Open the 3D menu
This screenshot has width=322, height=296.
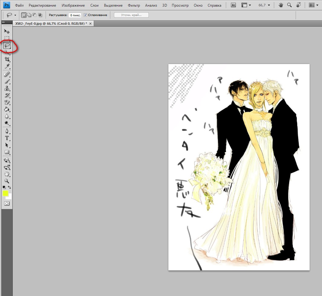click(x=164, y=5)
